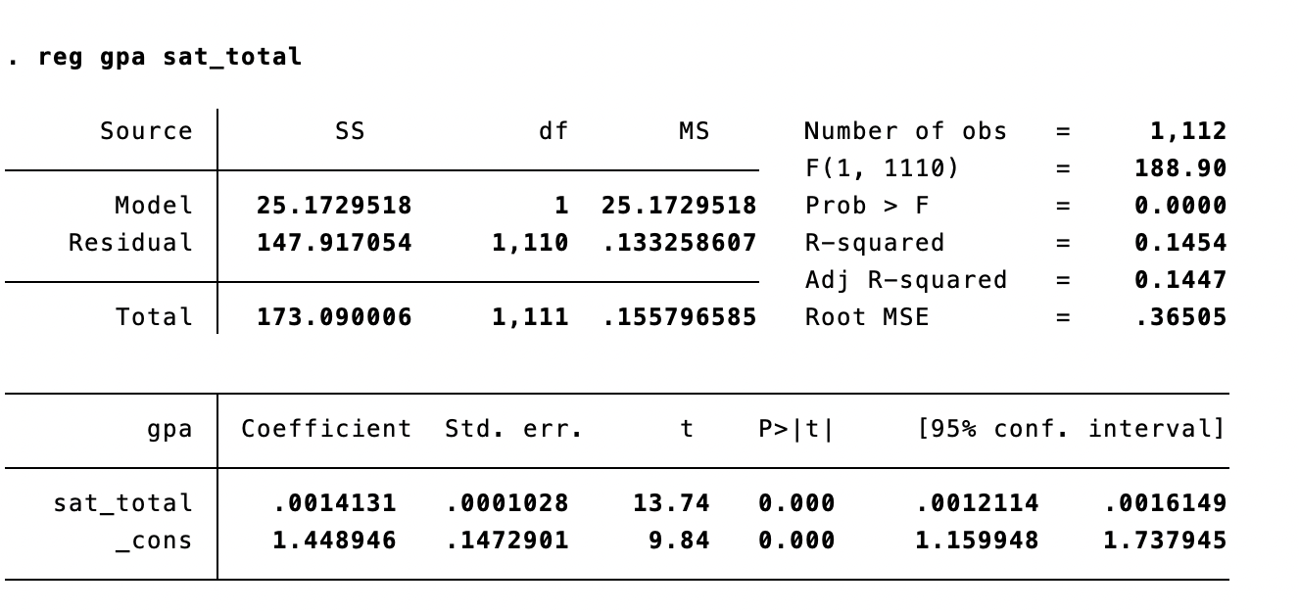Click the R-squared value 0.1454
This screenshot has width=1299, height=611.
(x=1180, y=243)
